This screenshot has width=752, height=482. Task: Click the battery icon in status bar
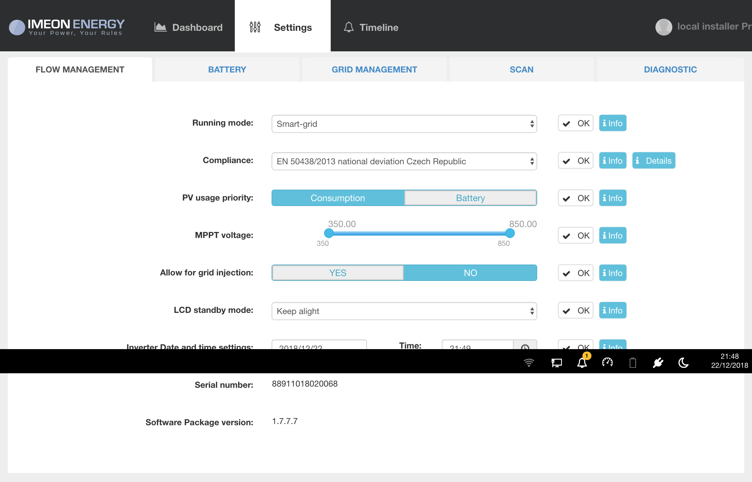[x=633, y=363]
